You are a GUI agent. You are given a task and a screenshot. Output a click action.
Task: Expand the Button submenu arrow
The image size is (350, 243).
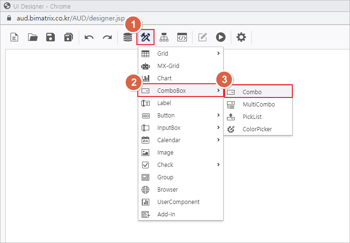click(x=218, y=115)
